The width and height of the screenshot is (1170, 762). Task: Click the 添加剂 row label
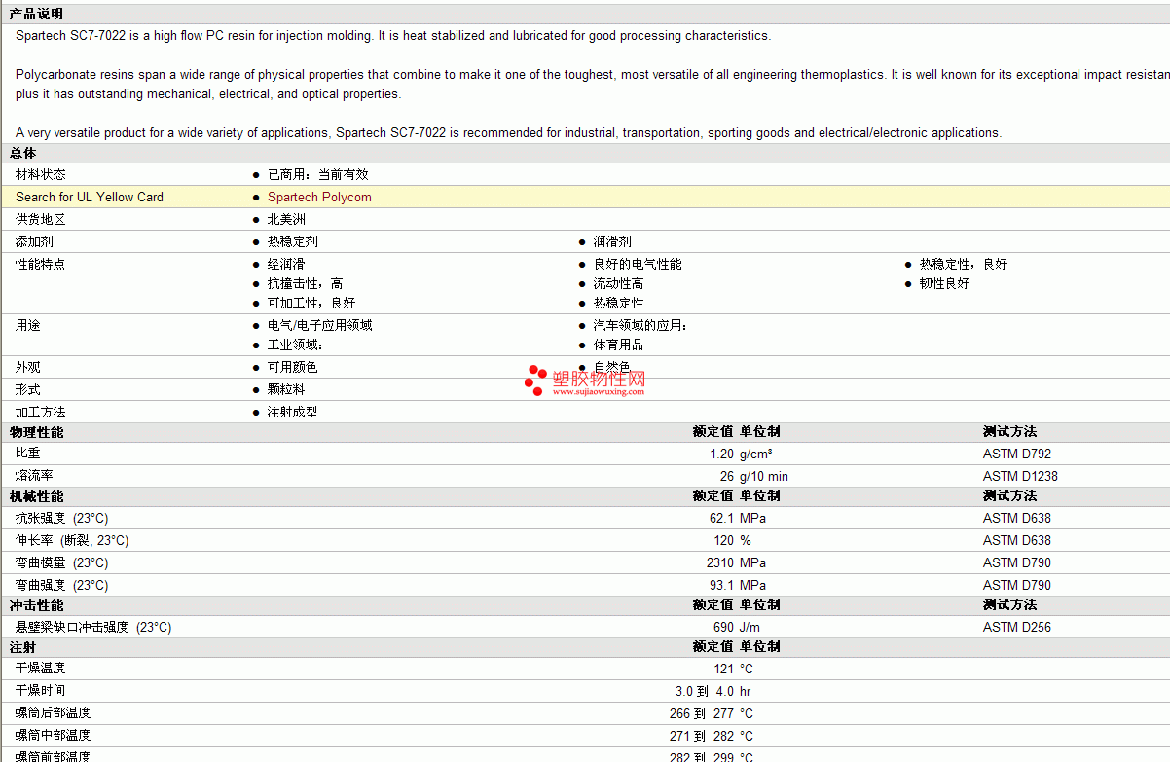34,241
